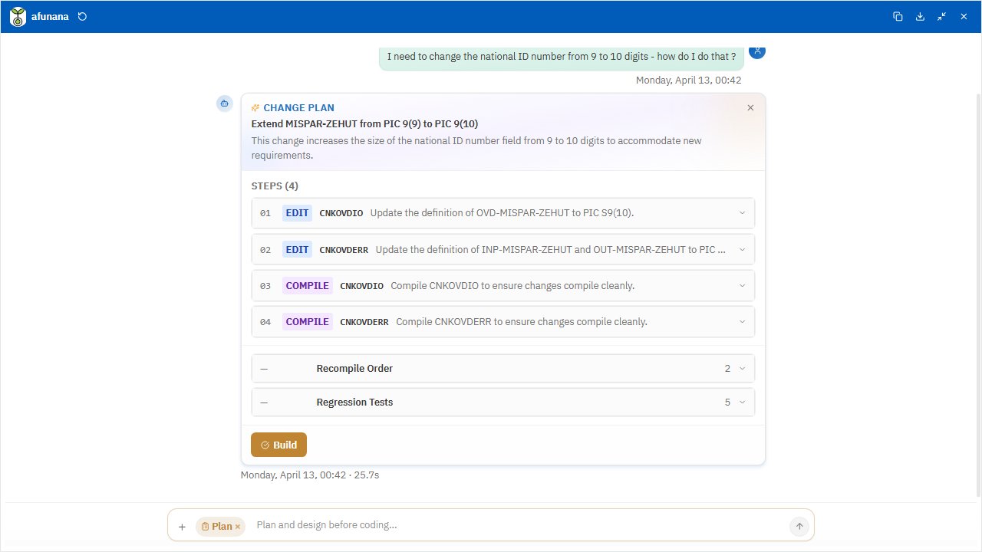
Task: Expand step 04 COMPILE CNKOVDERR details
Action: pos(742,321)
